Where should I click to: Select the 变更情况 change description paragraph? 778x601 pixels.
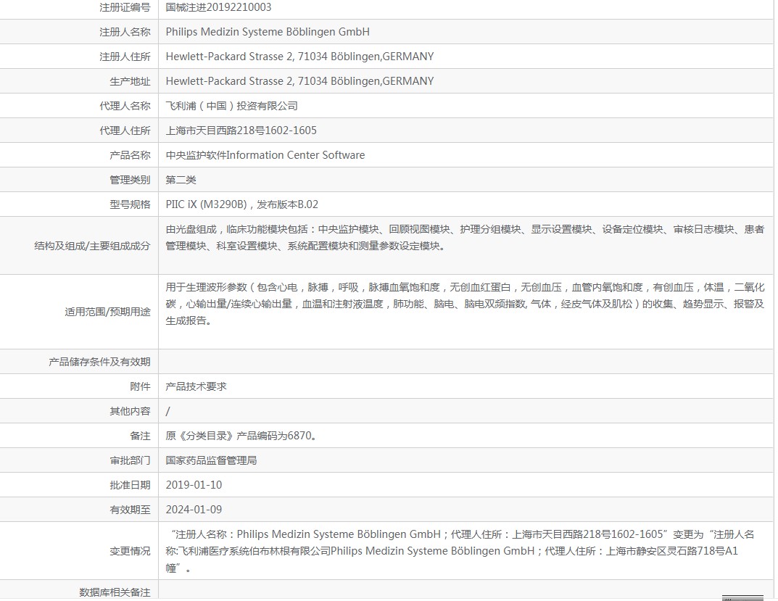(x=460, y=551)
